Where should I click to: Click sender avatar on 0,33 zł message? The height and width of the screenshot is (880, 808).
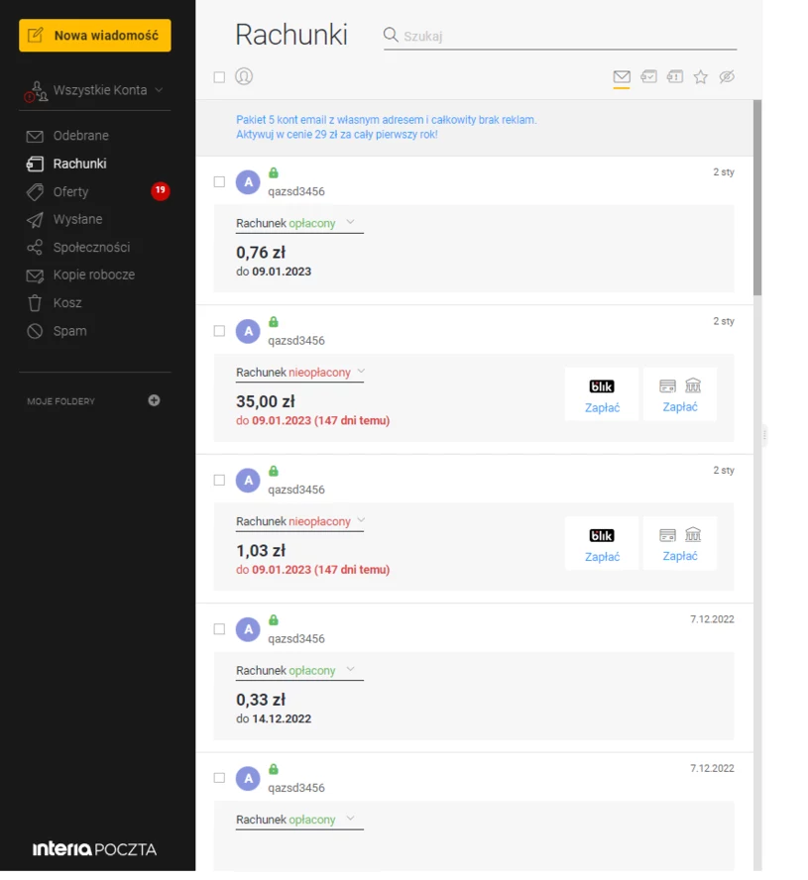pos(248,629)
